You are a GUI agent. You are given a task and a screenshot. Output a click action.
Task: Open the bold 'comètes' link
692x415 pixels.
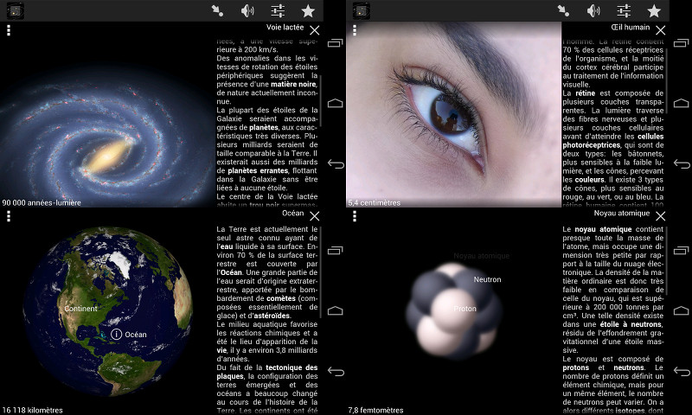pos(281,298)
